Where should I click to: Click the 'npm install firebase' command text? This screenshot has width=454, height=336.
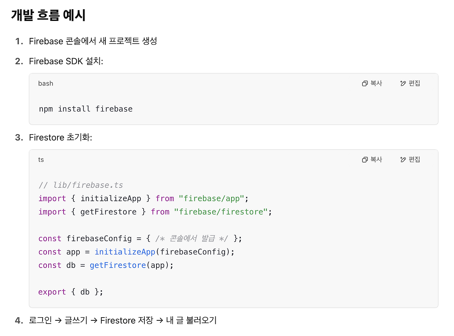(86, 109)
